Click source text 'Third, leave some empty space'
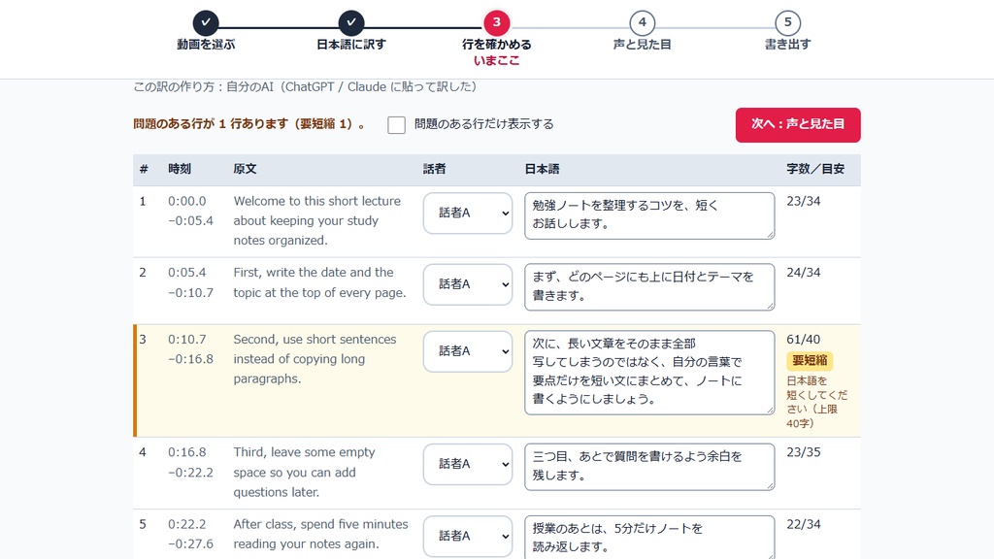The width and height of the screenshot is (994, 559). (x=304, y=473)
